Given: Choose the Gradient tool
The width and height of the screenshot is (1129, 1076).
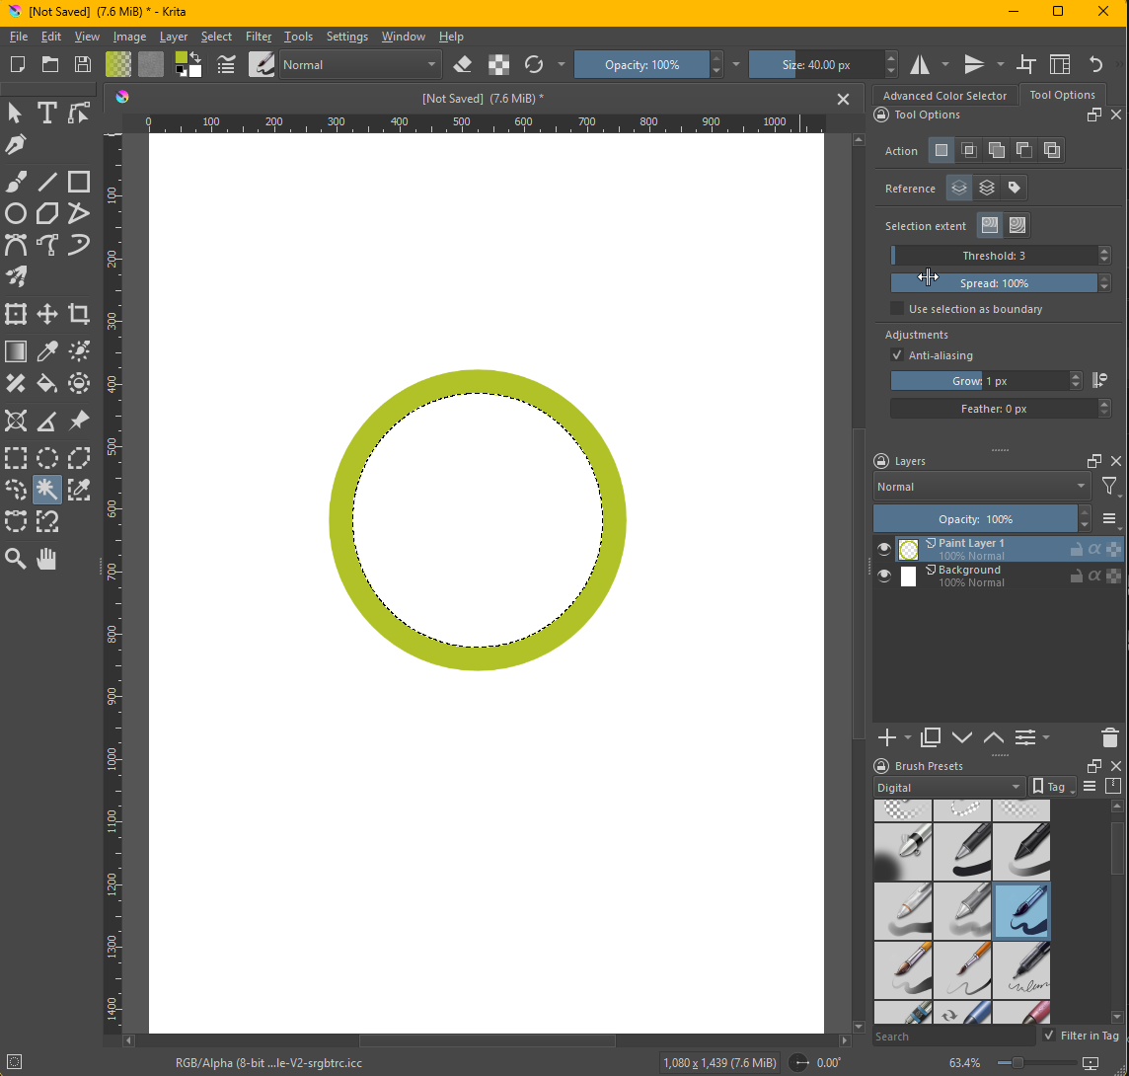Looking at the screenshot, I should (16, 351).
